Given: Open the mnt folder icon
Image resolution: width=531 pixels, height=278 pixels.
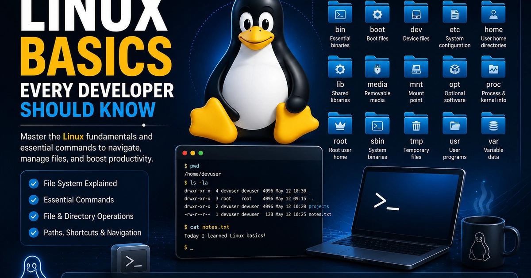Looking at the screenshot, I should click(416, 67).
